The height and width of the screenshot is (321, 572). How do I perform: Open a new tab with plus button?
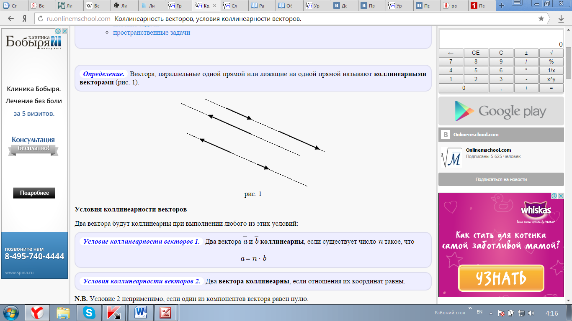[x=502, y=5]
